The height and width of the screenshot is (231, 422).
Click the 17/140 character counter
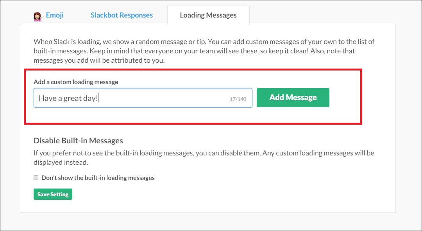238,99
